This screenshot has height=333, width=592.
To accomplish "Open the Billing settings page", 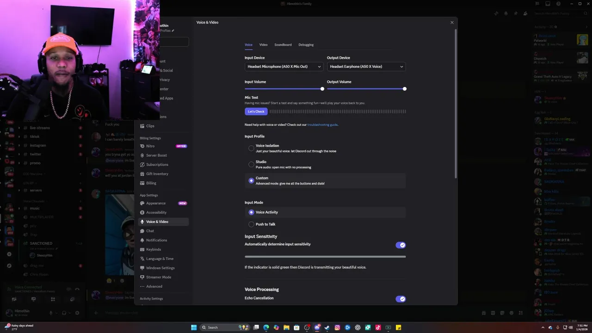I will coord(163,183).
